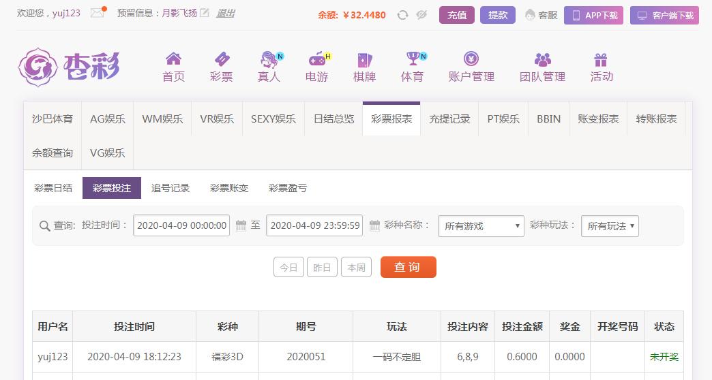Viewport: 712px width, 380px height.
Task: Click username cell yuj123 in table
Action: (53, 357)
